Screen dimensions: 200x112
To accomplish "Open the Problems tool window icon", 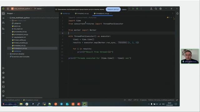I will coord(3,91).
